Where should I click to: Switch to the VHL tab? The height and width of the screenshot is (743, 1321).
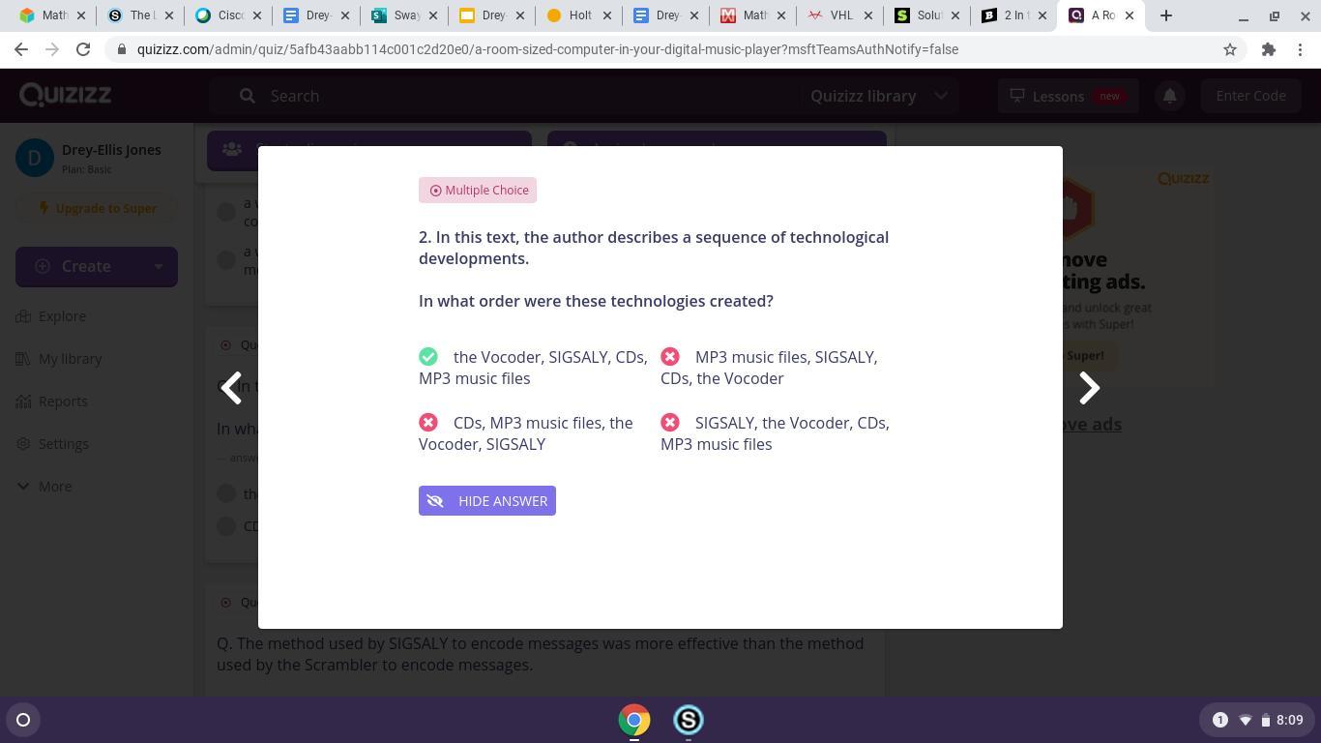tap(840, 15)
